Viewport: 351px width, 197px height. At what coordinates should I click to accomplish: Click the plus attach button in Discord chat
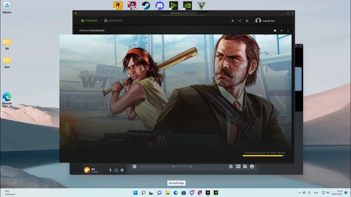(x=134, y=166)
